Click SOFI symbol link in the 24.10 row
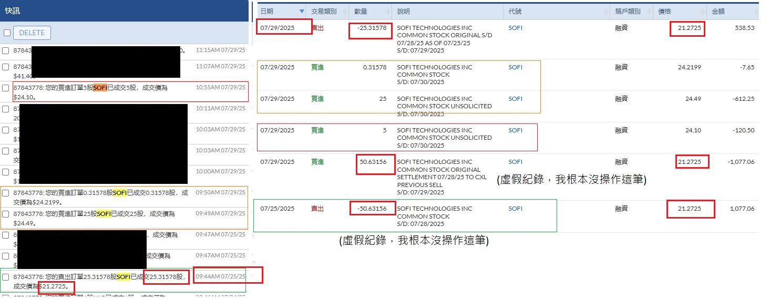The height and width of the screenshot is (300, 770). (x=515, y=130)
